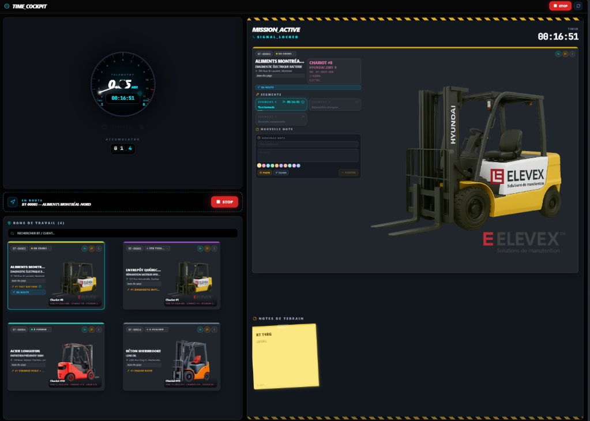Click the accumulator counter display

click(123, 148)
